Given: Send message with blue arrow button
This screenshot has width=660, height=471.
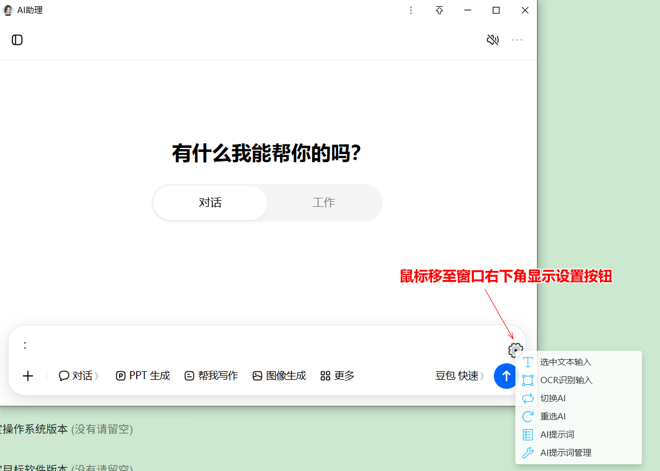Looking at the screenshot, I should pos(506,376).
